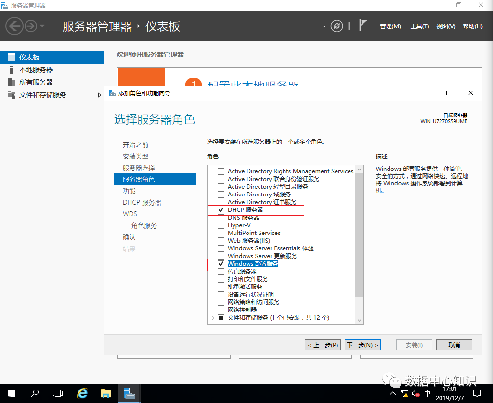Select 仪表板 in the left sidebar
Screen dimensions: 493x403
(52, 57)
